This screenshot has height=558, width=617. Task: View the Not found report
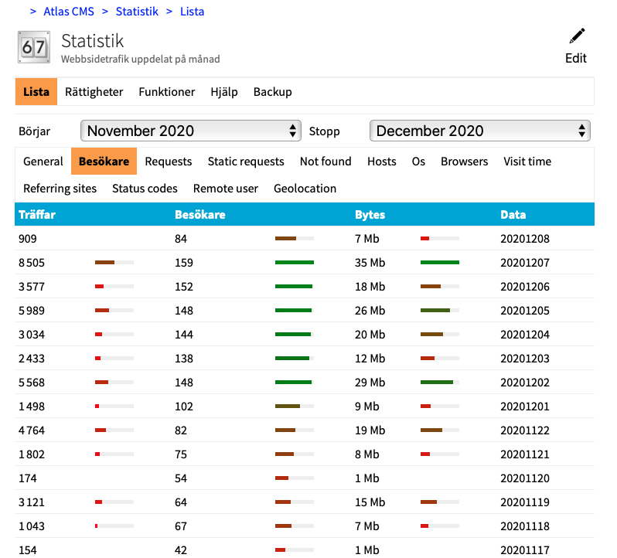click(x=326, y=162)
